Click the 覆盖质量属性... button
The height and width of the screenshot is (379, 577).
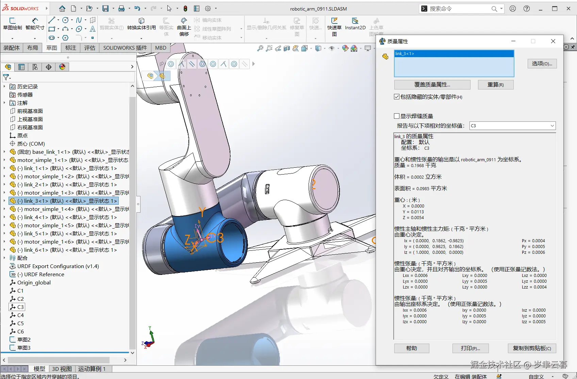coord(432,85)
